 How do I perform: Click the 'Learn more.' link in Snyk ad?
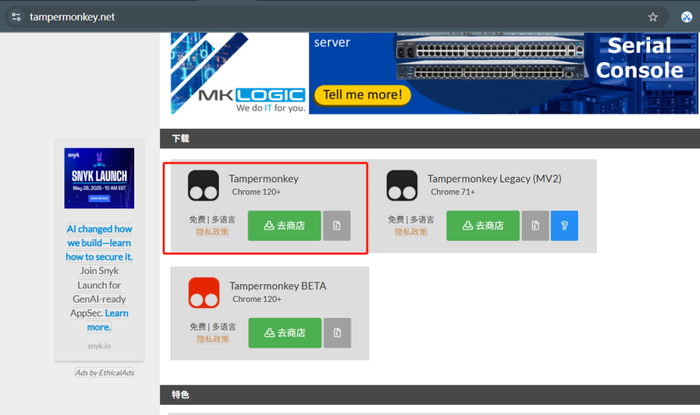pos(107,320)
